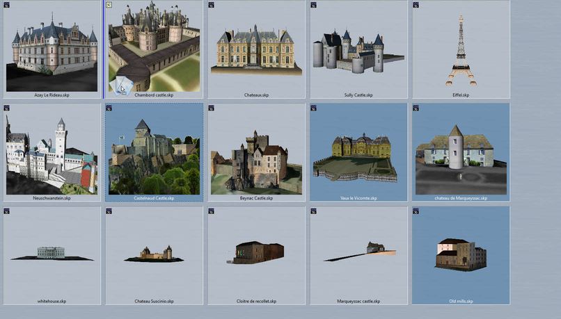Click the 'Cloitre de recollet.skp' file name

point(257,301)
